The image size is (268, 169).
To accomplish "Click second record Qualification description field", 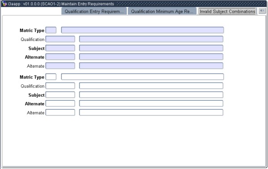I will pos(151,86).
